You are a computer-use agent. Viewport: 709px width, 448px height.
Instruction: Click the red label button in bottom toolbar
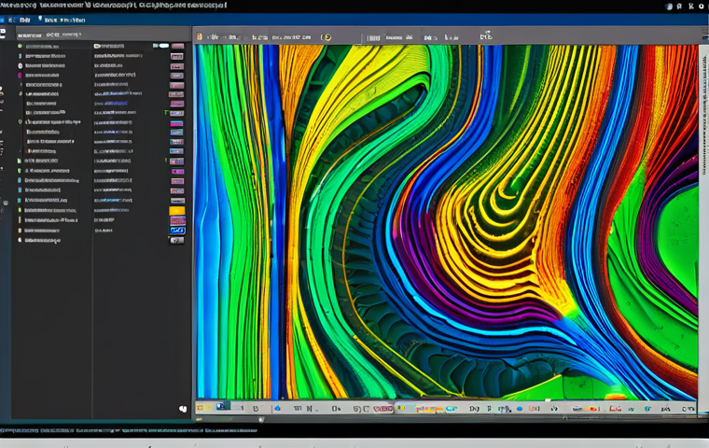click(382, 408)
